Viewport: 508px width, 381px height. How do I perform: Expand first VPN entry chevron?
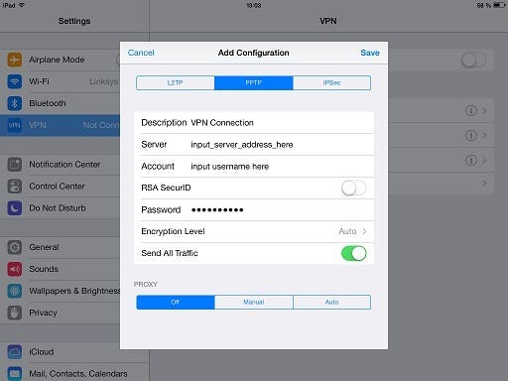click(x=484, y=110)
